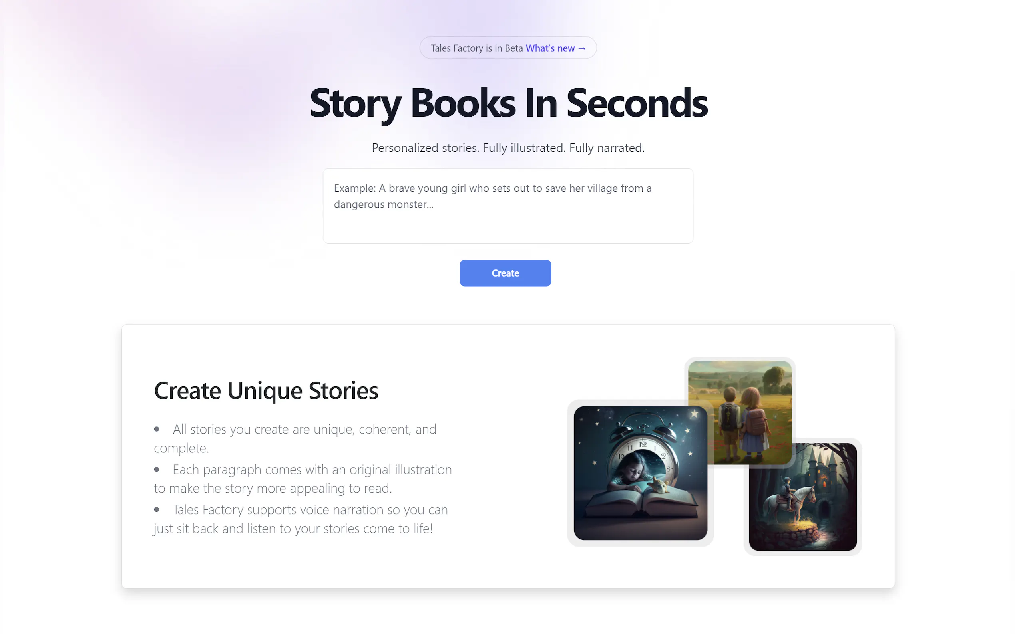The height and width of the screenshot is (634, 1015).
Task: Click the bullet about unique coherent stories
Action: tap(295, 438)
